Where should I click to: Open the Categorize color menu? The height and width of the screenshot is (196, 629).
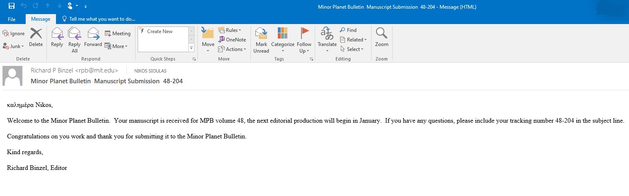coord(283,40)
